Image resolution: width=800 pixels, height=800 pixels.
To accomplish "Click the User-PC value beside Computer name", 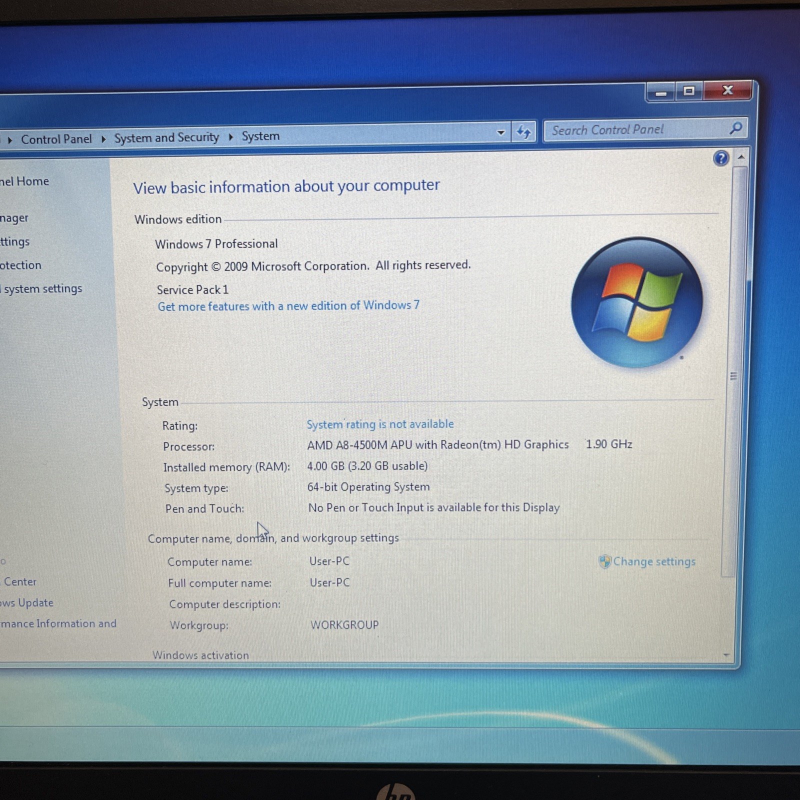I will click(x=329, y=561).
